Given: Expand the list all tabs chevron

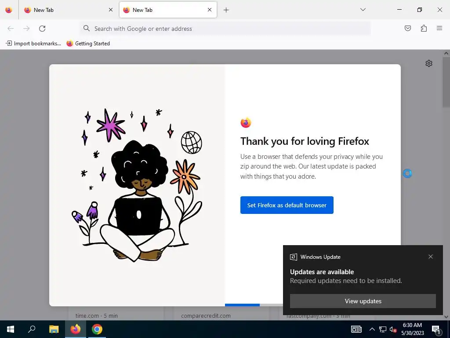Looking at the screenshot, I should click(x=363, y=10).
